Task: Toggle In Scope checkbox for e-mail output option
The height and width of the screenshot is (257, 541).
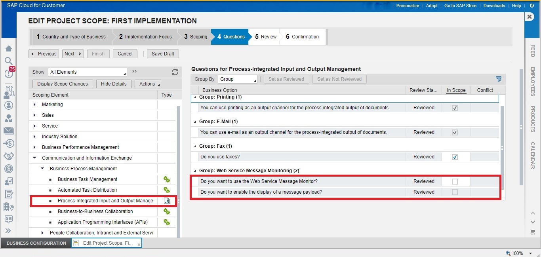Action: point(455,132)
